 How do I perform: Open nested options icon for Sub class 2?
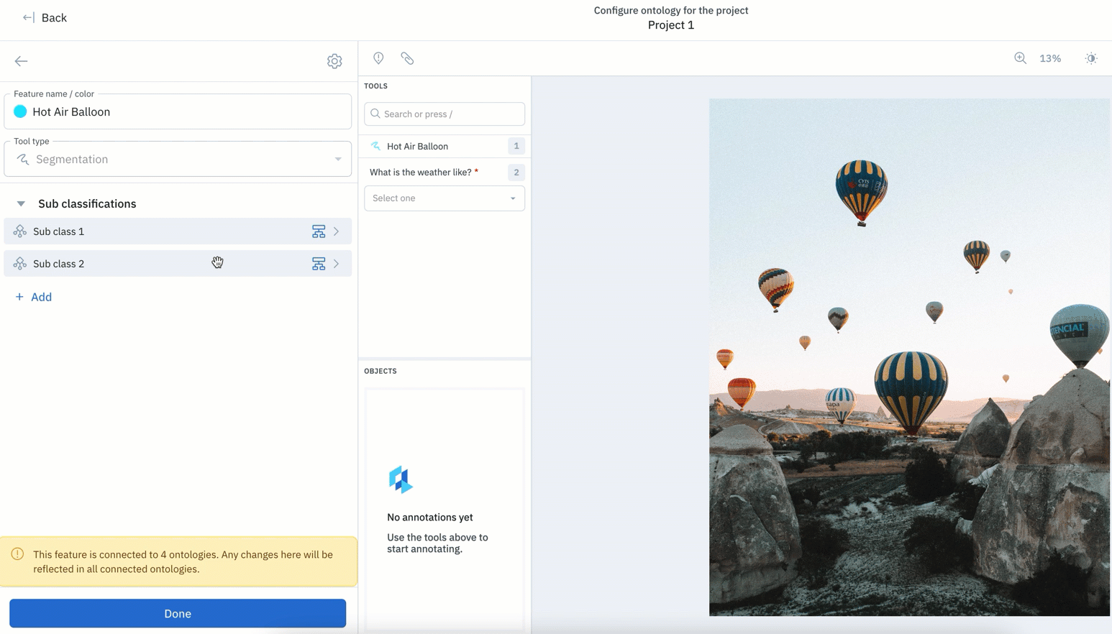(x=319, y=264)
